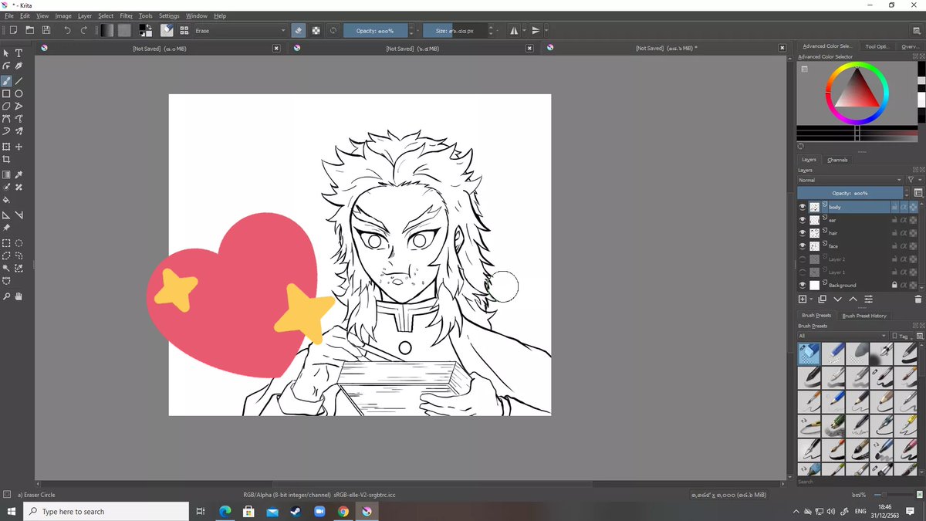Hide the Background layer
The height and width of the screenshot is (521, 926).
click(x=803, y=285)
